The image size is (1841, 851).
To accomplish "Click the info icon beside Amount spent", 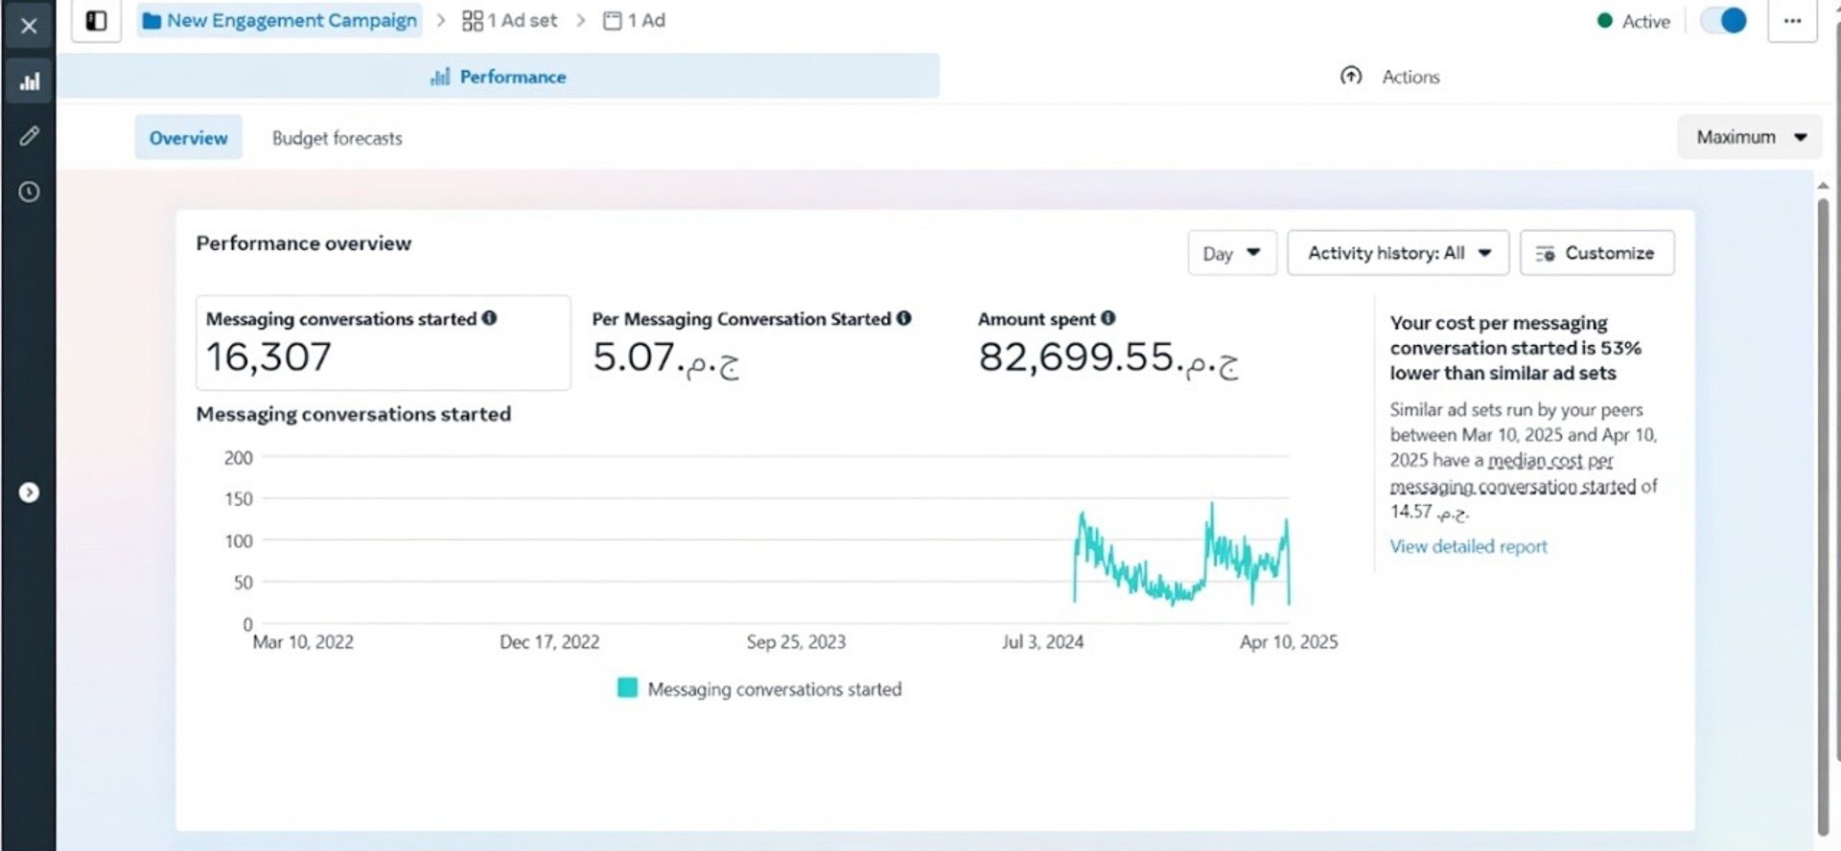I will point(1108,318).
